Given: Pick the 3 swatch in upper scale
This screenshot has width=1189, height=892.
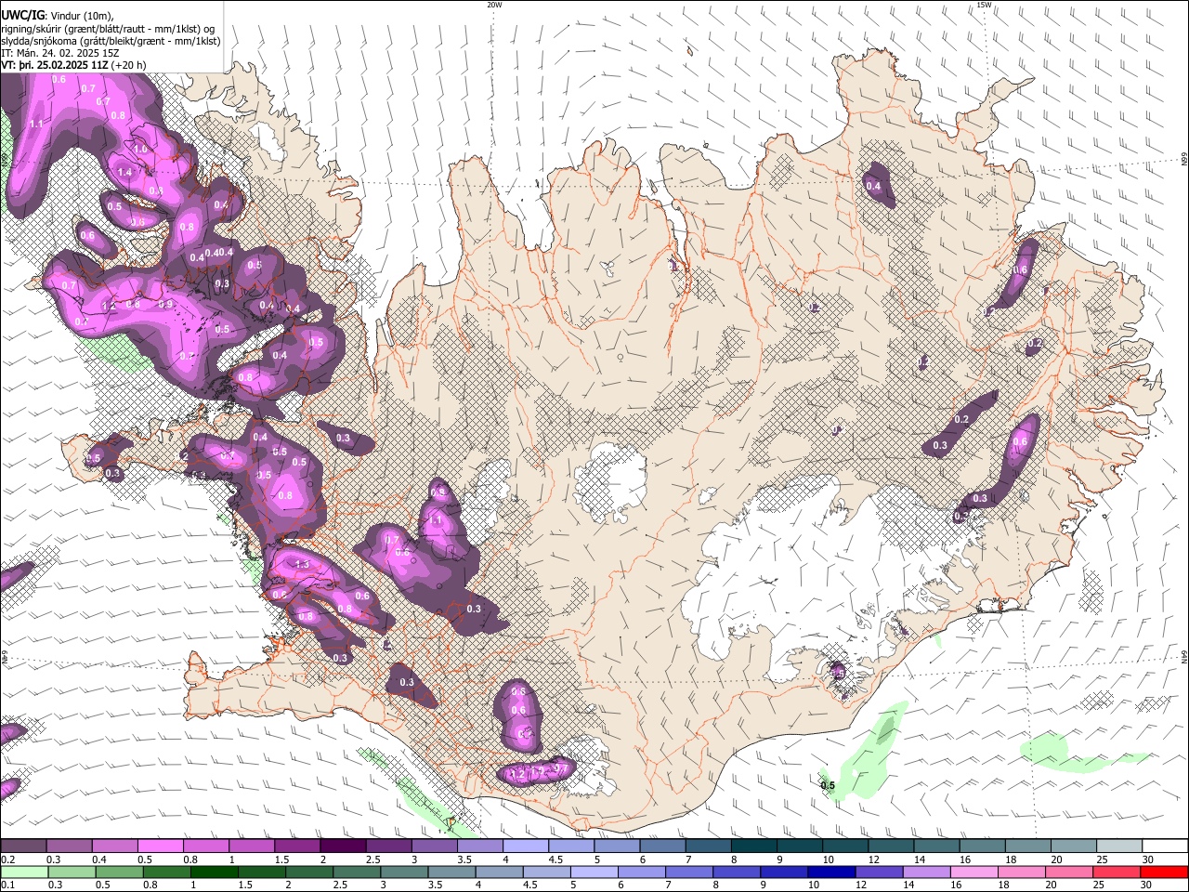Looking at the screenshot, I should tap(434, 846).
